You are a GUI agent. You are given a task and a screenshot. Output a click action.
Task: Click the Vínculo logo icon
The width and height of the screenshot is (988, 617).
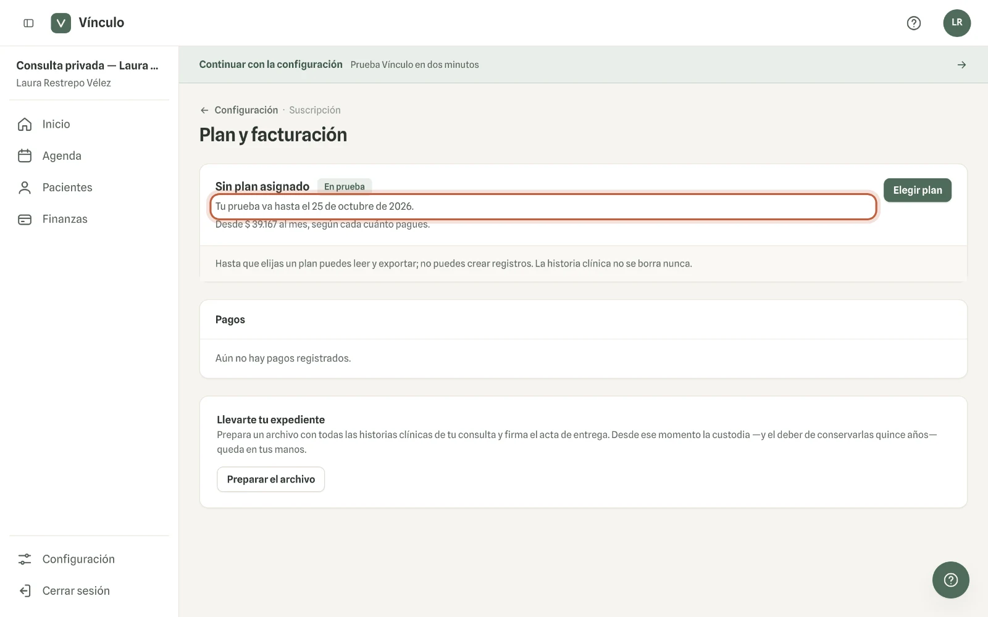(x=61, y=23)
